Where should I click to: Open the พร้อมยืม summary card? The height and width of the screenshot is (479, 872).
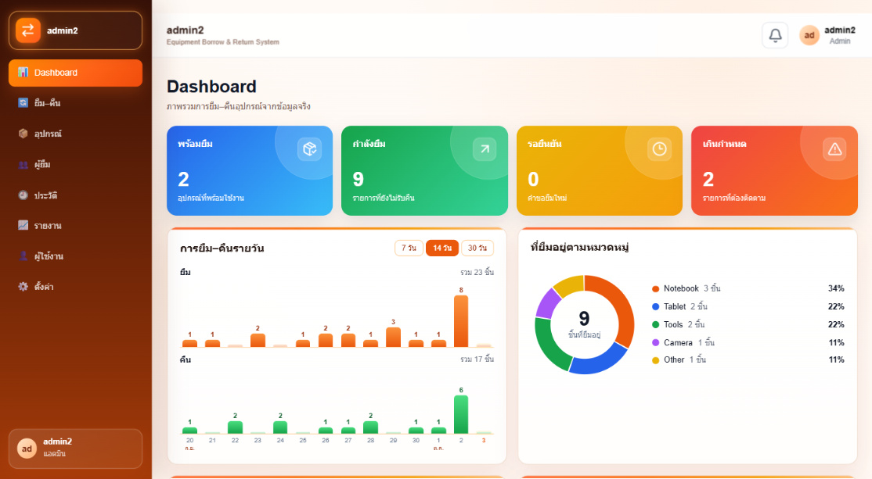250,170
